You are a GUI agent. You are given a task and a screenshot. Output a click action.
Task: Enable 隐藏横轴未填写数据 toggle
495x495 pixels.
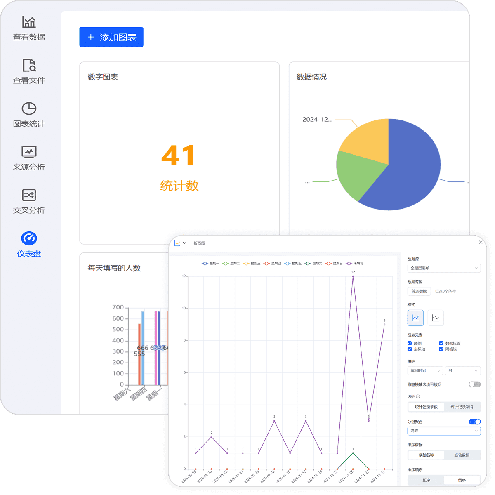[x=474, y=384]
